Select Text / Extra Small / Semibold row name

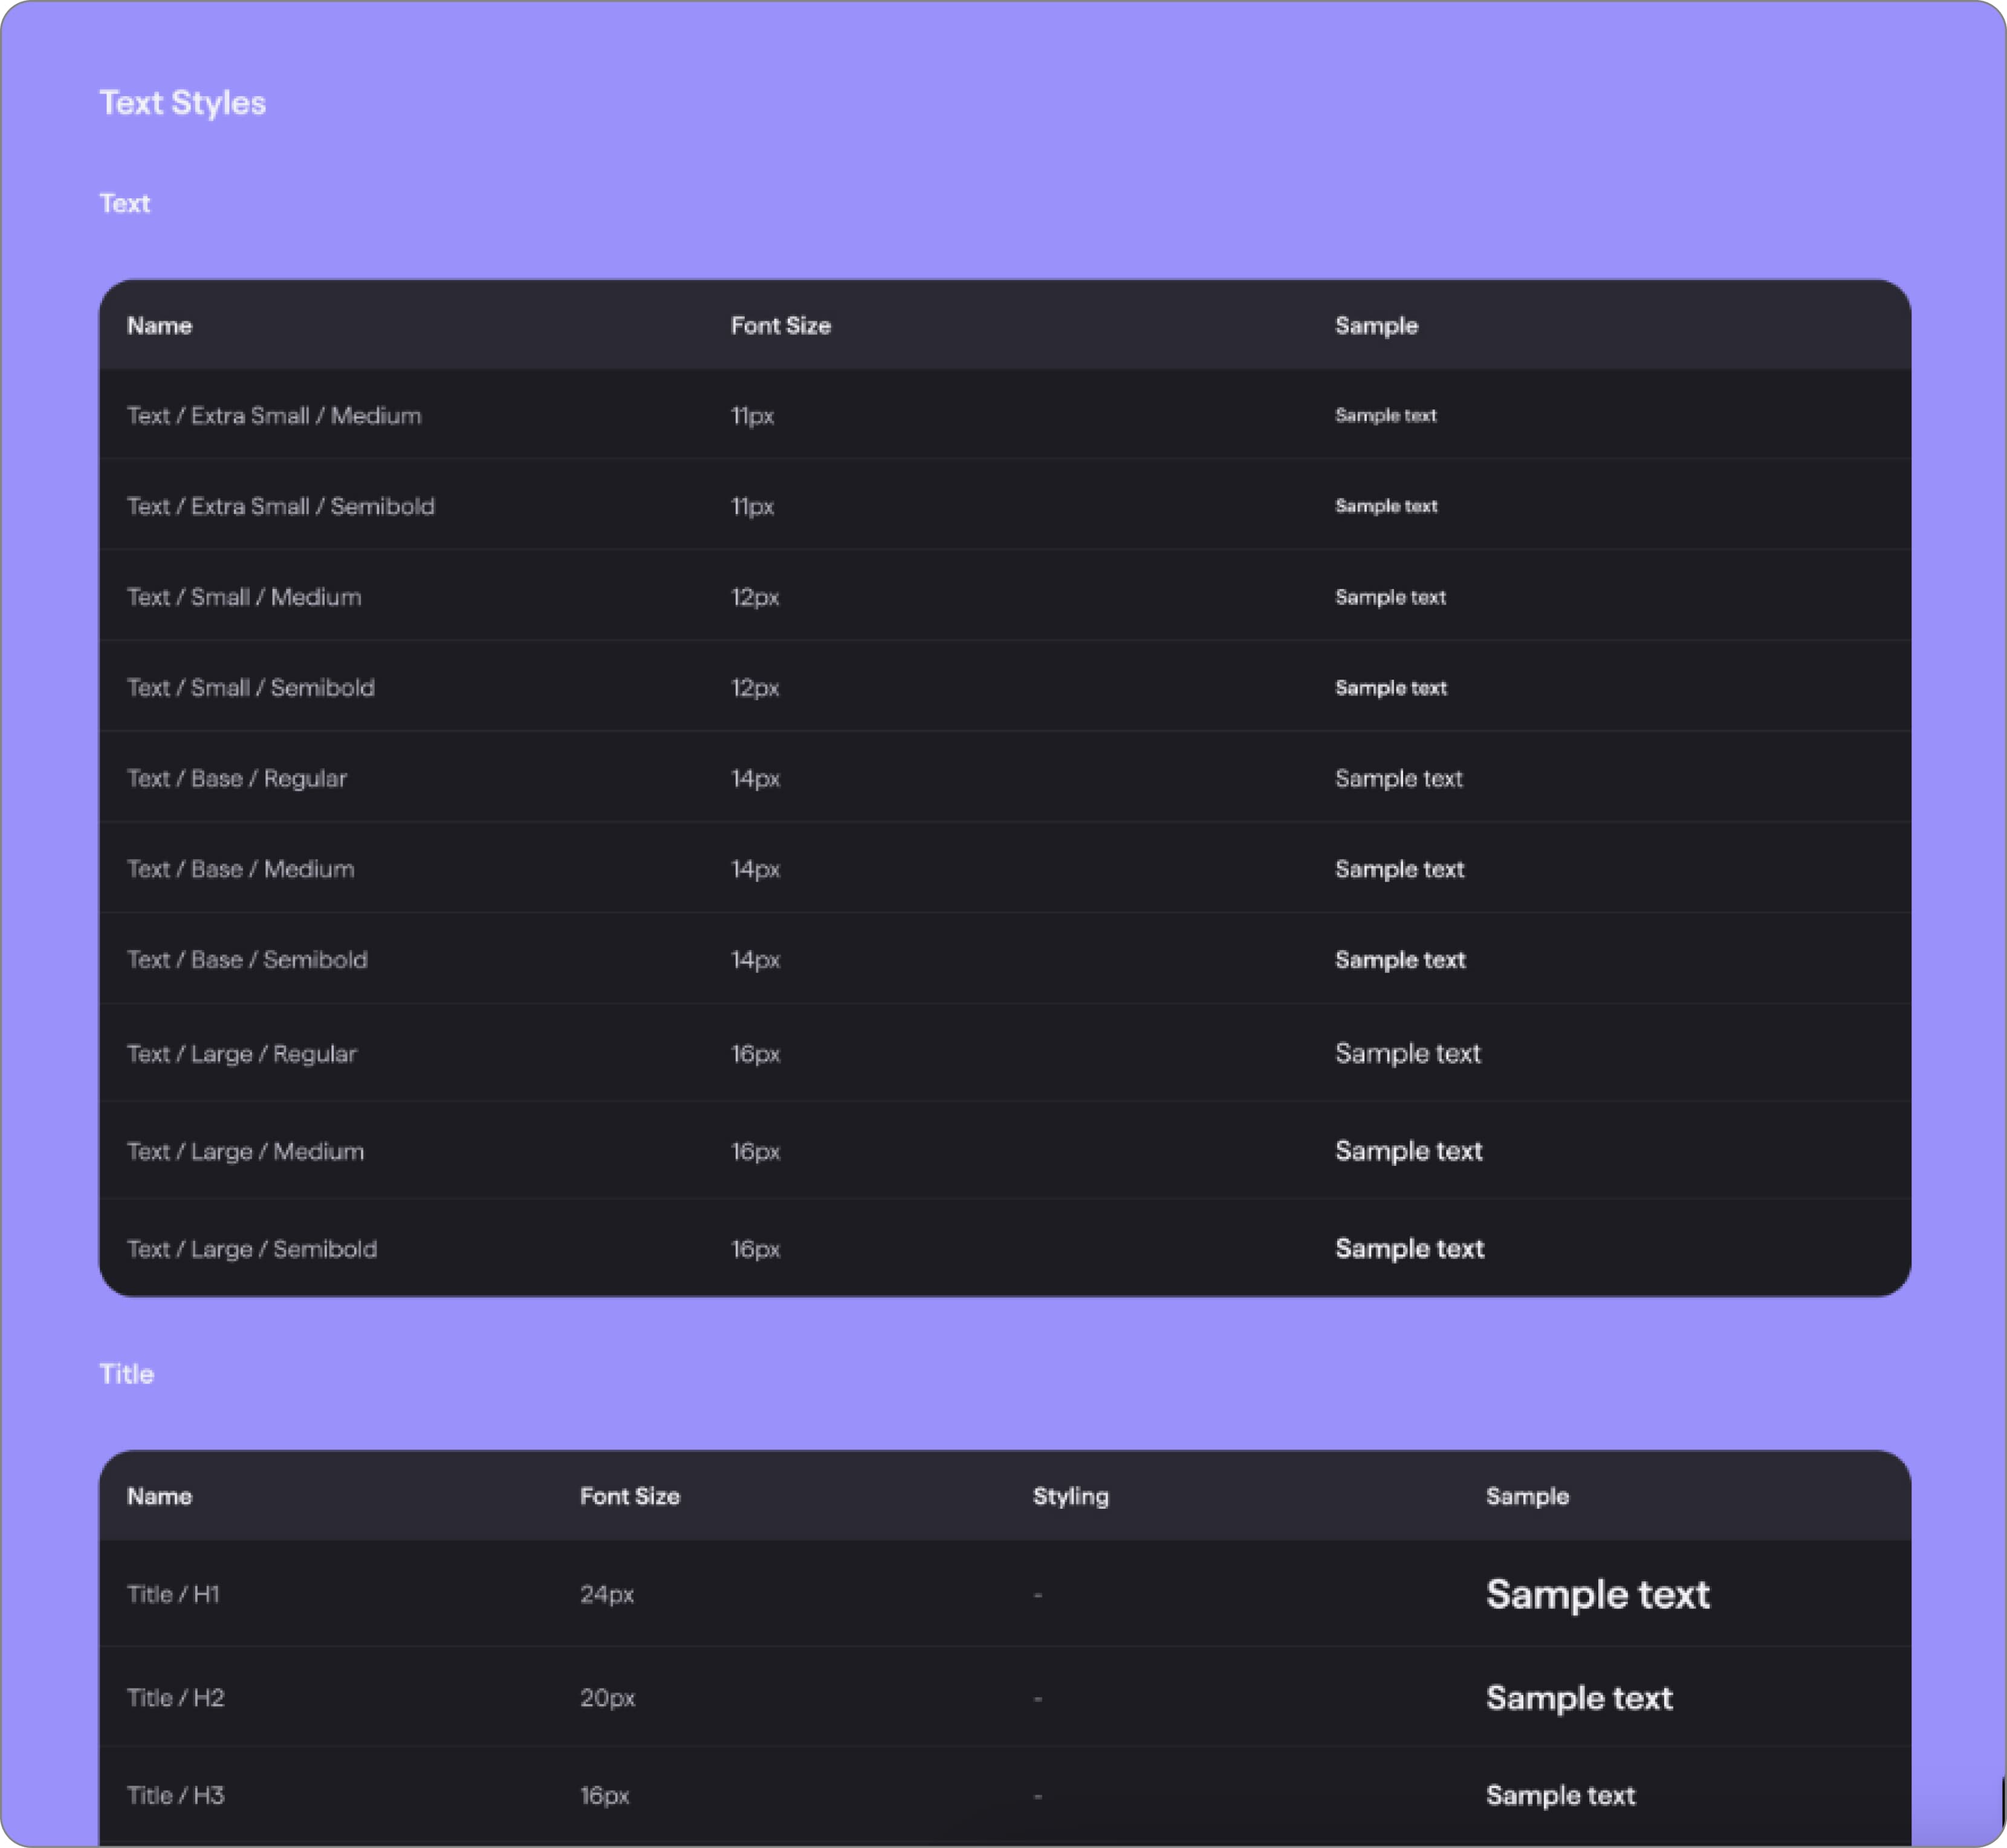coord(281,506)
